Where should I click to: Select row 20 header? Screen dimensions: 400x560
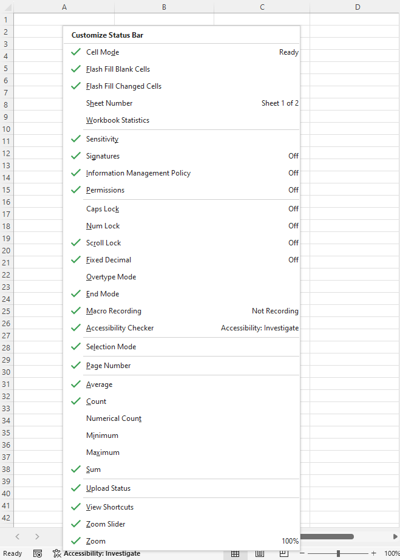point(6,250)
